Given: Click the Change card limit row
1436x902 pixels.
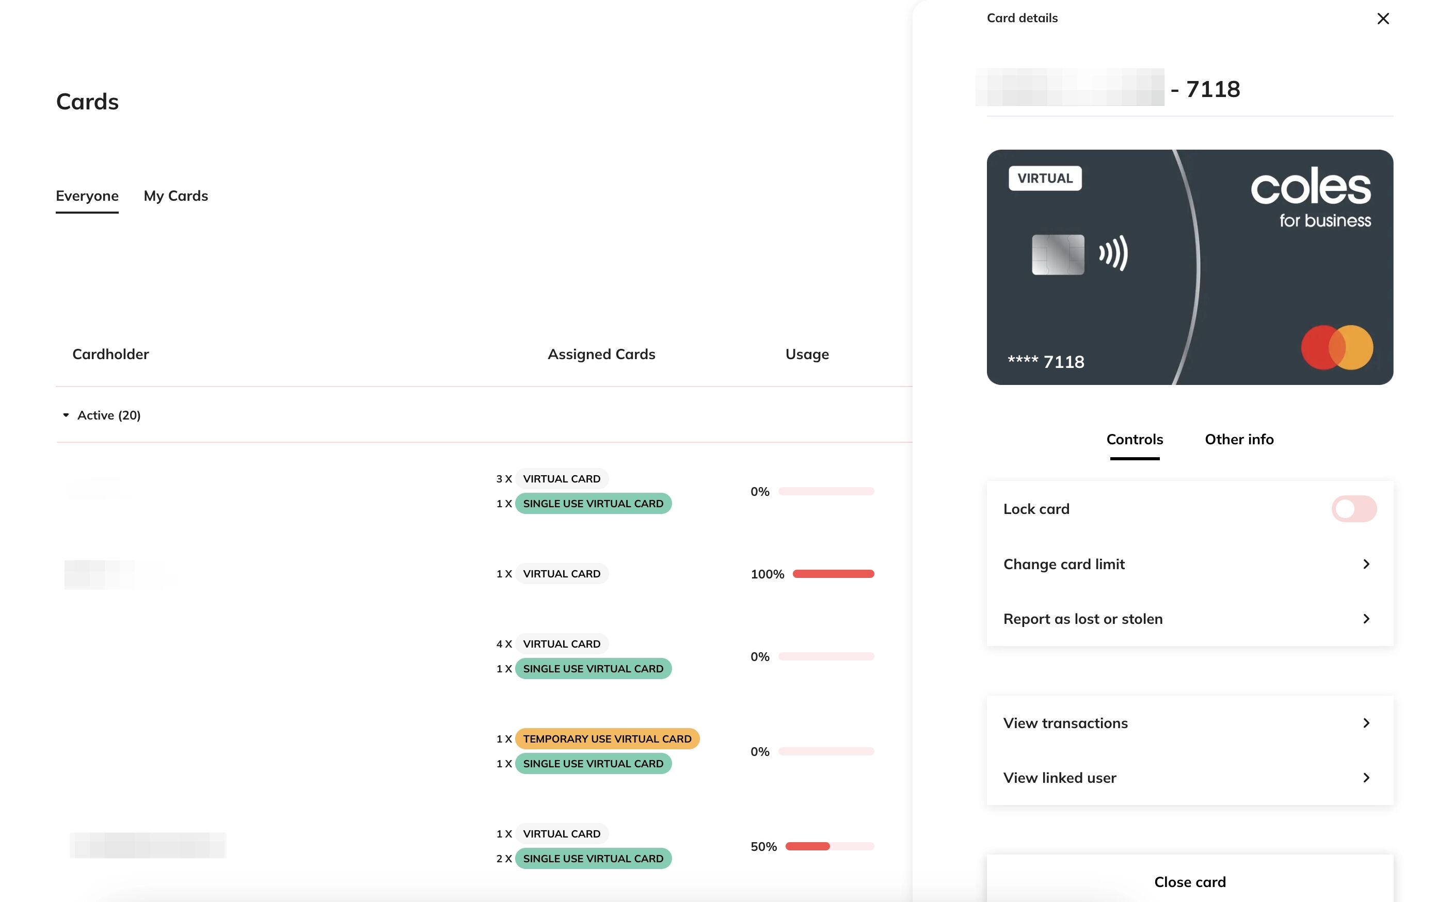Looking at the screenshot, I should [1190, 564].
